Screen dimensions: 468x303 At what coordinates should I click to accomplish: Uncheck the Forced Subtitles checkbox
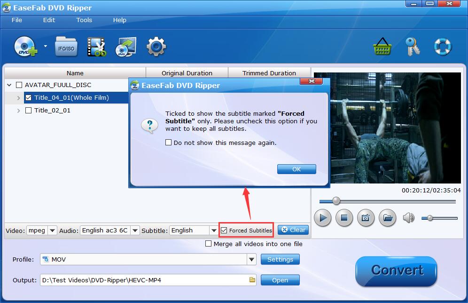point(224,231)
